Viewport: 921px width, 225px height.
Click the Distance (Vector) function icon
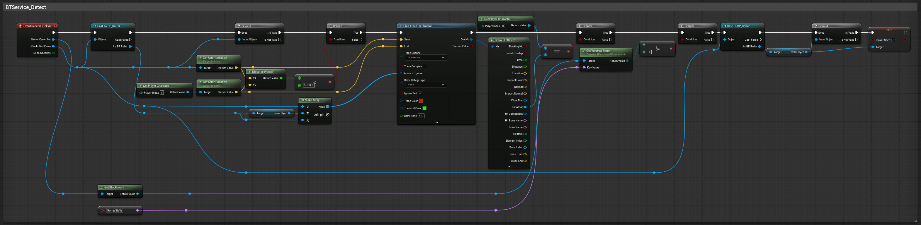249,72
